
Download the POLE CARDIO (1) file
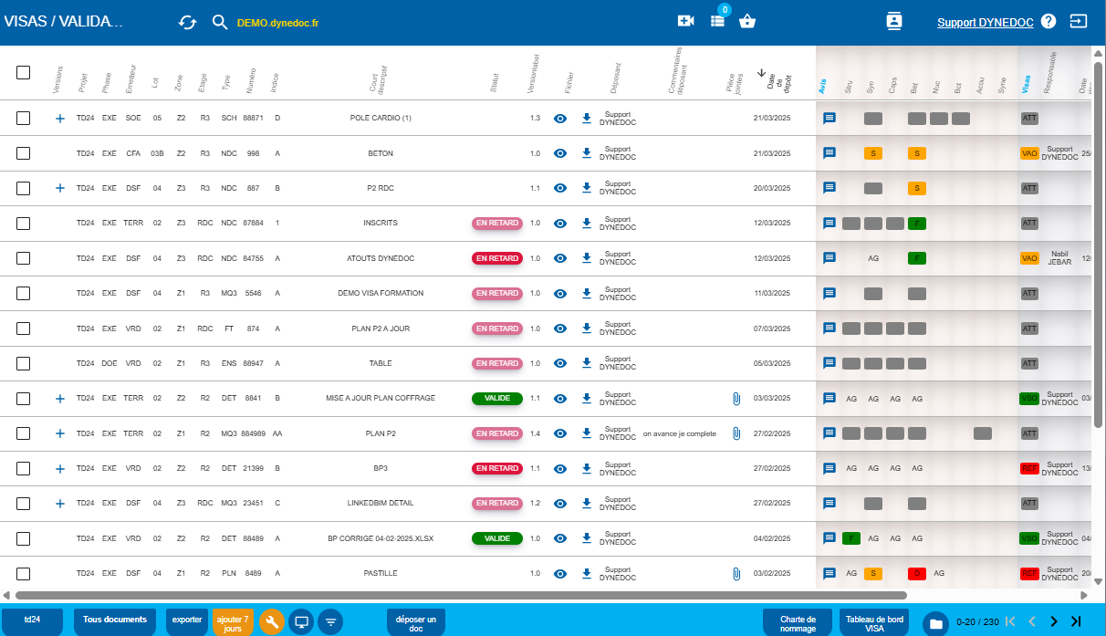coord(587,119)
